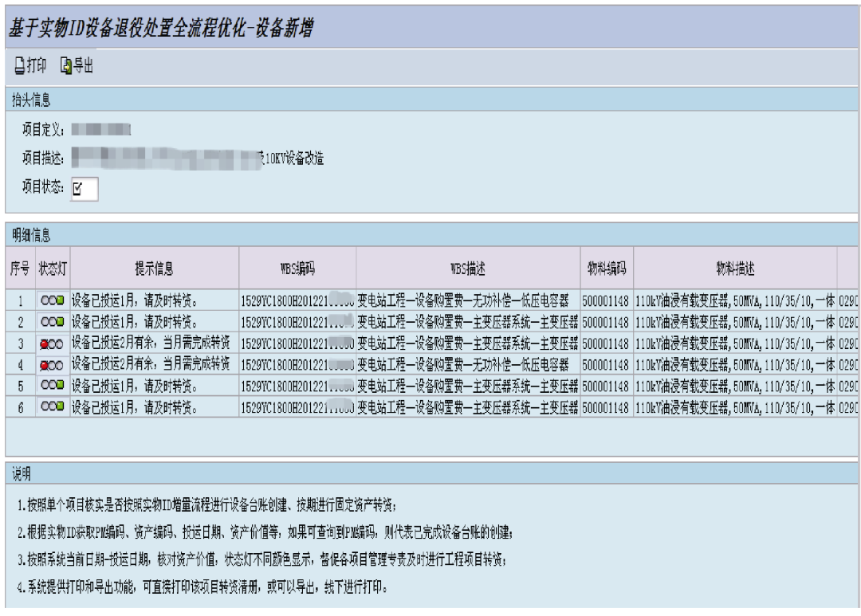Click row 1 物料描述 110kV油浸有载变压器
This screenshot has width=861, height=616.
tap(735, 300)
